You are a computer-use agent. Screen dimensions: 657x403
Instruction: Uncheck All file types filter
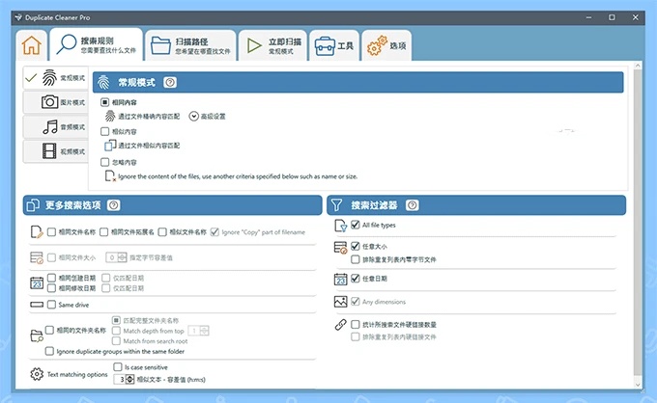(356, 225)
